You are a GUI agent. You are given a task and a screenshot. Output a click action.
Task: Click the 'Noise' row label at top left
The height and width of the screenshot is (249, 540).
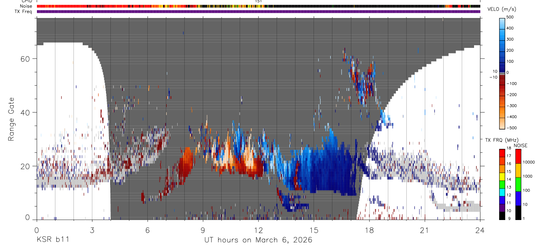pos(27,6)
